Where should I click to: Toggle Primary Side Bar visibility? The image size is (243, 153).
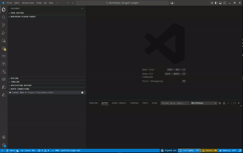tap(216, 3)
